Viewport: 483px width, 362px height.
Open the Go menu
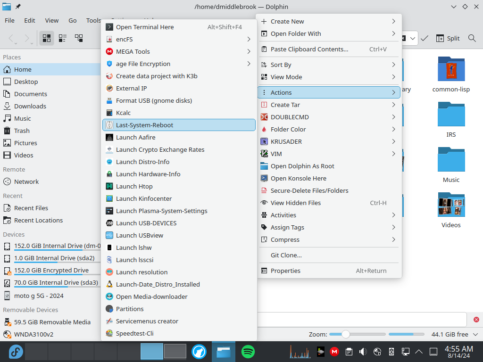pos(72,20)
